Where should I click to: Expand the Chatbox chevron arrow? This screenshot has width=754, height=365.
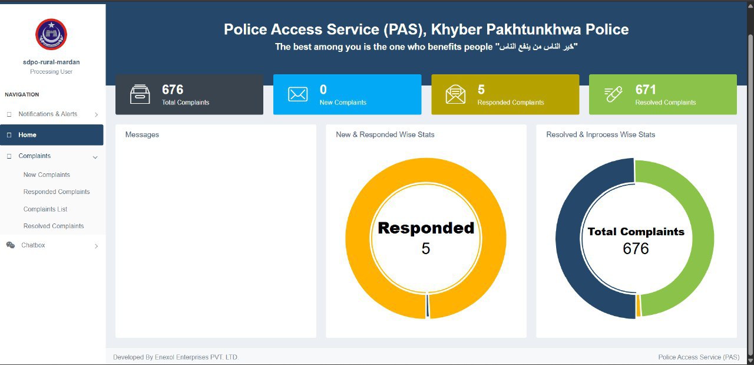96,246
